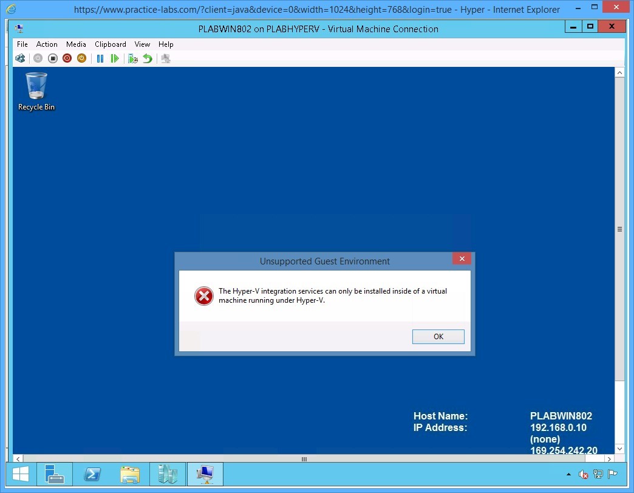The width and height of the screenshot is (634, 493).
Task: Open File Explorer from the taskbar
Action: [x=130, y=474]
